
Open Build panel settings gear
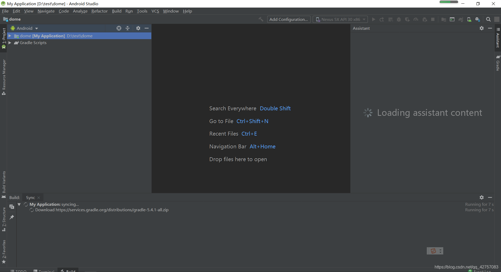point(482,197)
